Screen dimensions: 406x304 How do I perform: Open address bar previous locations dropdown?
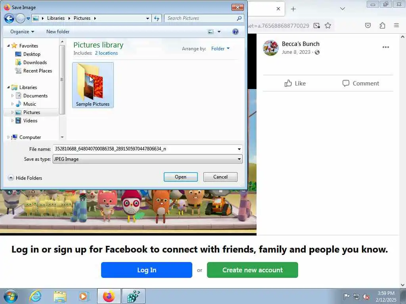click(x=147, y=18)
